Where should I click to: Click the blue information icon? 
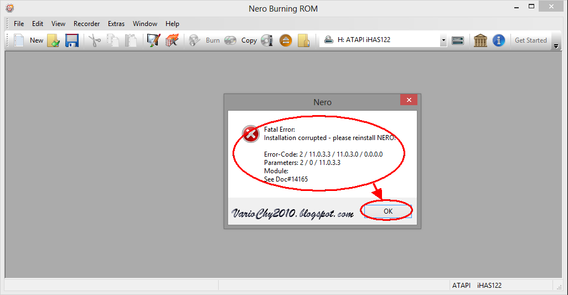pos(499,40)
